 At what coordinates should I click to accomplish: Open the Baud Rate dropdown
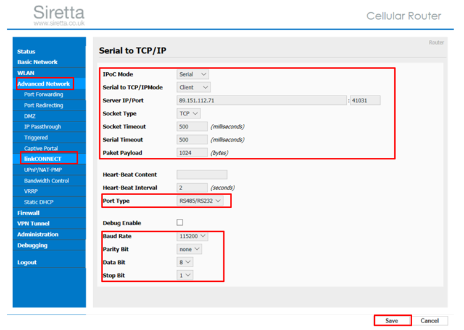click(x=192, y=236)
